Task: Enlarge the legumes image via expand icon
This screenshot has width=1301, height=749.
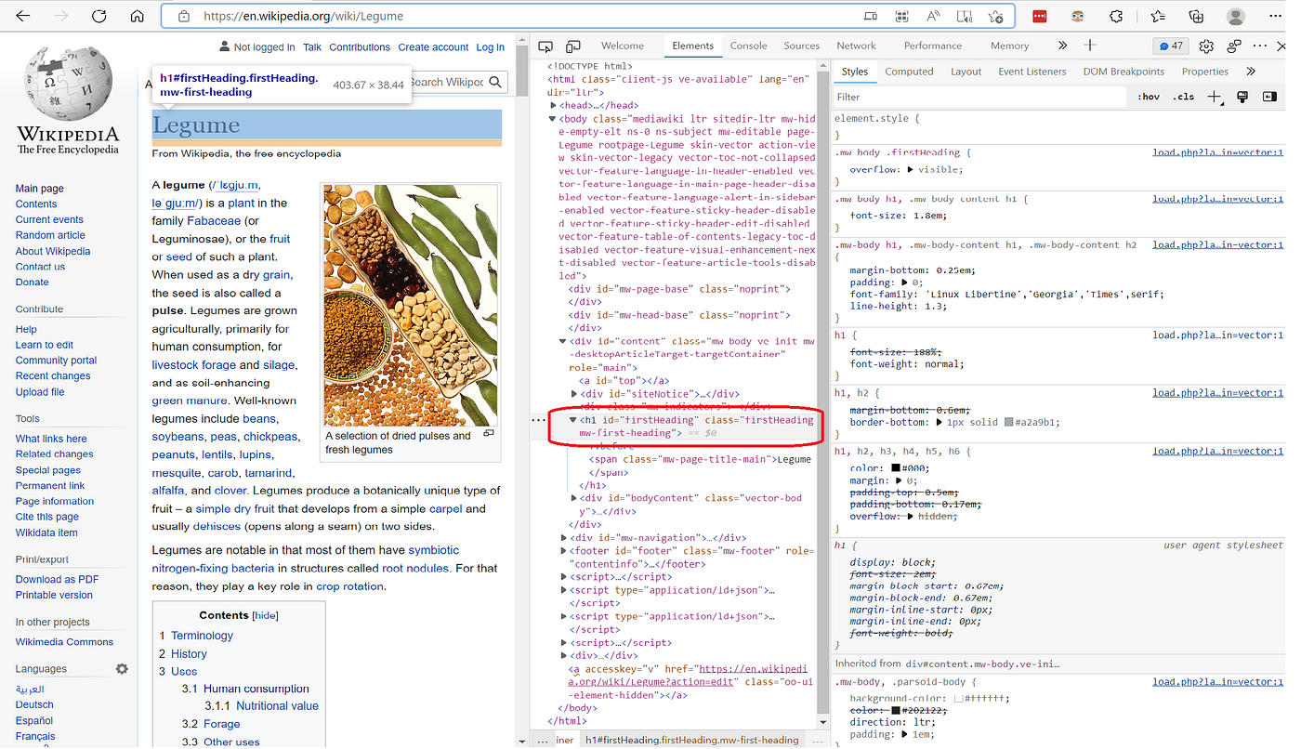Action: [x=488, y=434]
